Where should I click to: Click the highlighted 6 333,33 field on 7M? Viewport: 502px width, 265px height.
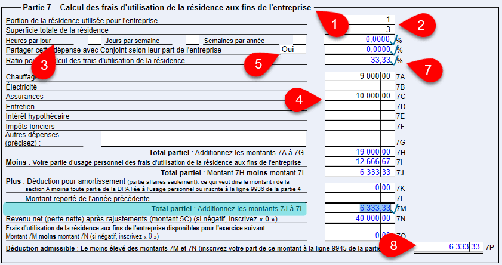pos(358,208)
